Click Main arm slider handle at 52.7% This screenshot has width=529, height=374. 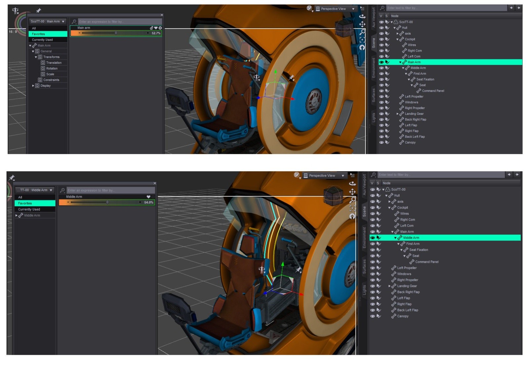tap(116, 33)
